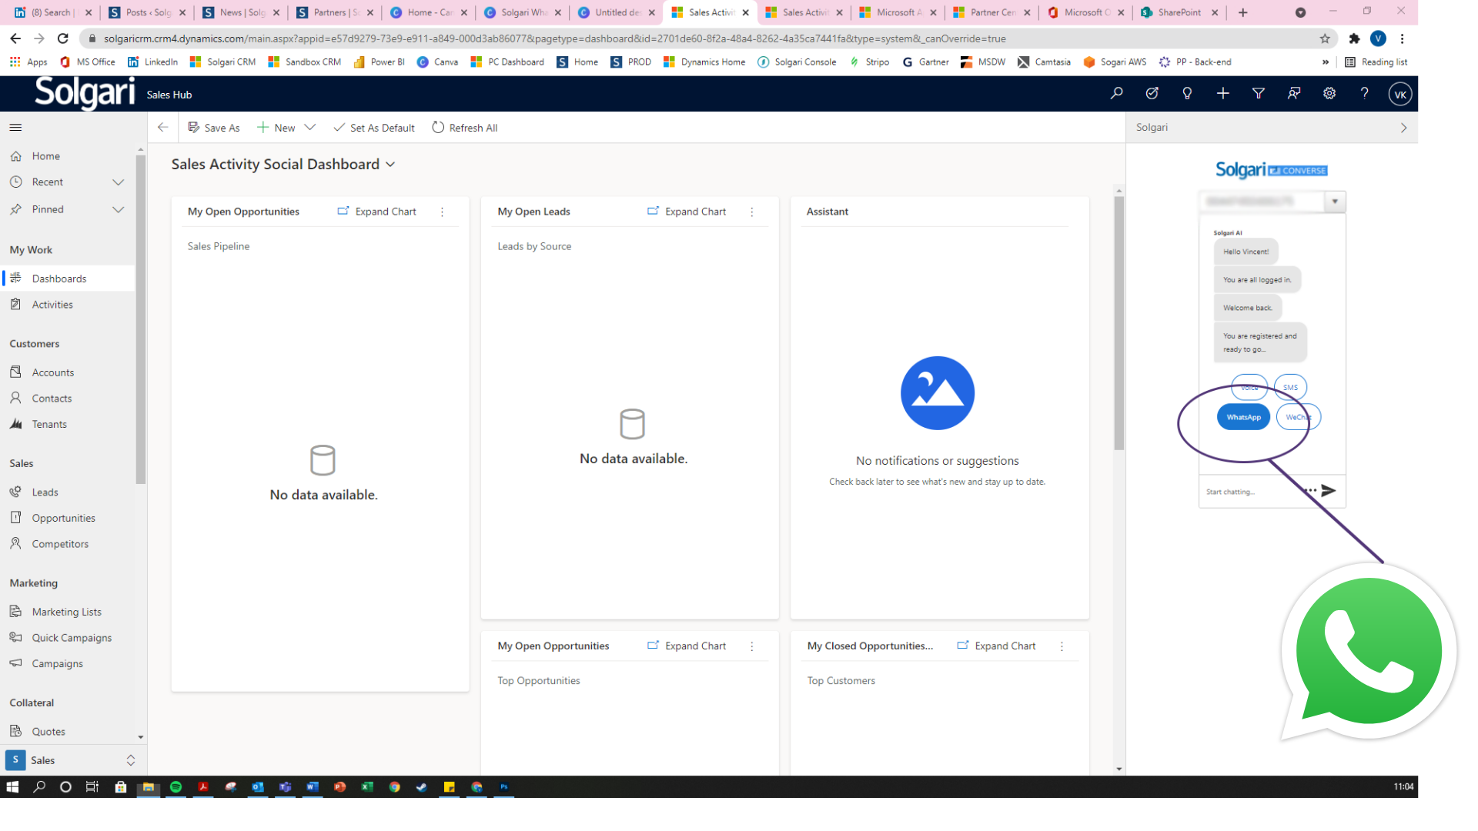Open Marketing Lists in the sidebar
Image resolution: width=1478 pixels, height=831 pixels.
point(68,612)
